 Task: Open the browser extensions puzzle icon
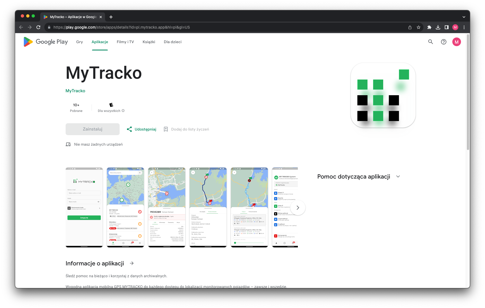[x=429, y=27]
